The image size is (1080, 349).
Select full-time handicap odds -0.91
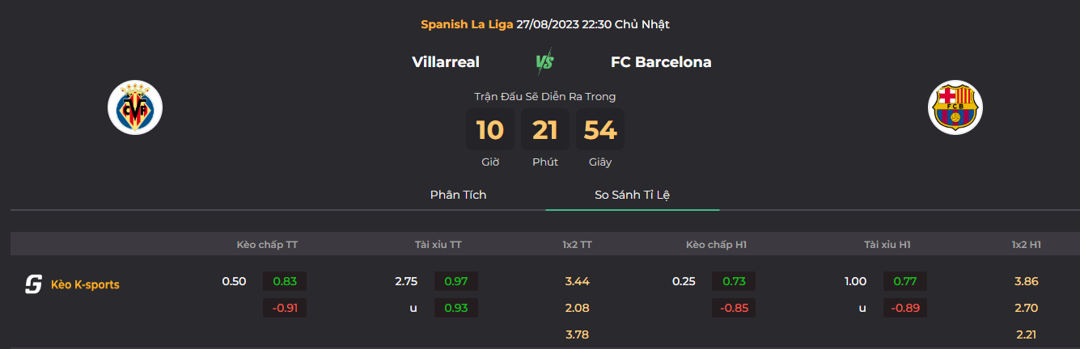coord(285,308)
